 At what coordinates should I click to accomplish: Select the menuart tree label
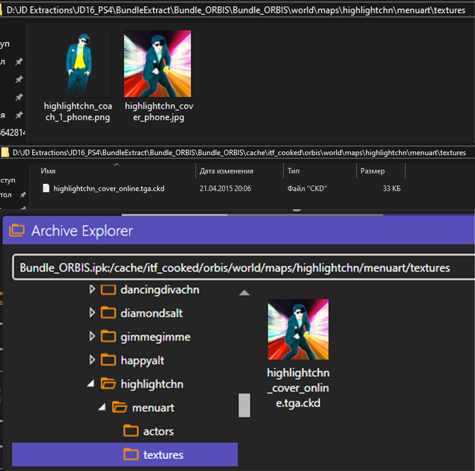[x=153, y=408]
